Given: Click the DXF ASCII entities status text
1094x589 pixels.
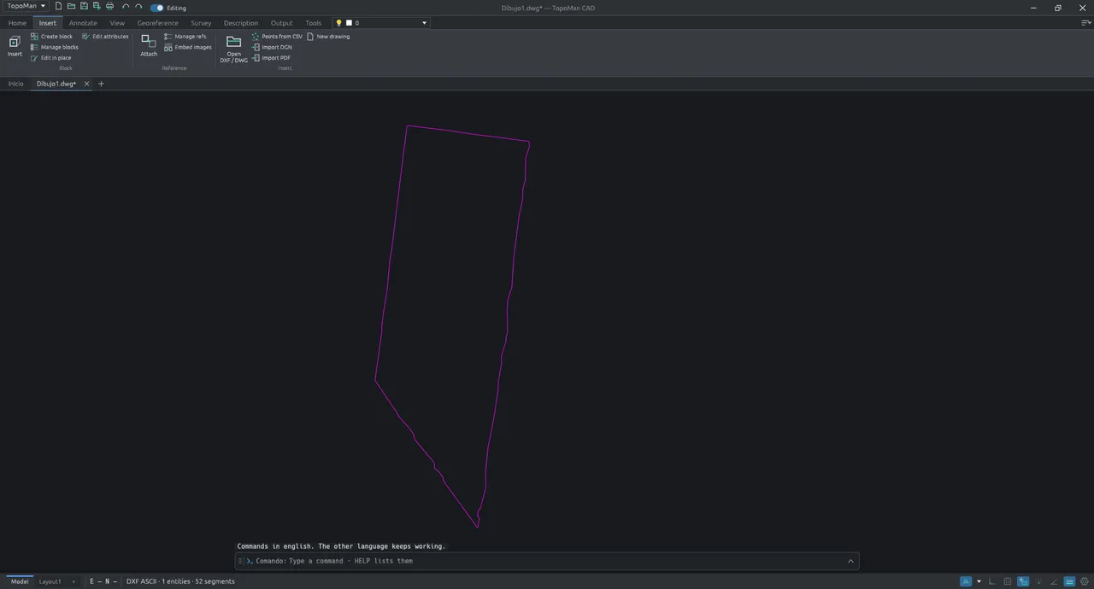Looking at the screenshot, I should (180, 581).
